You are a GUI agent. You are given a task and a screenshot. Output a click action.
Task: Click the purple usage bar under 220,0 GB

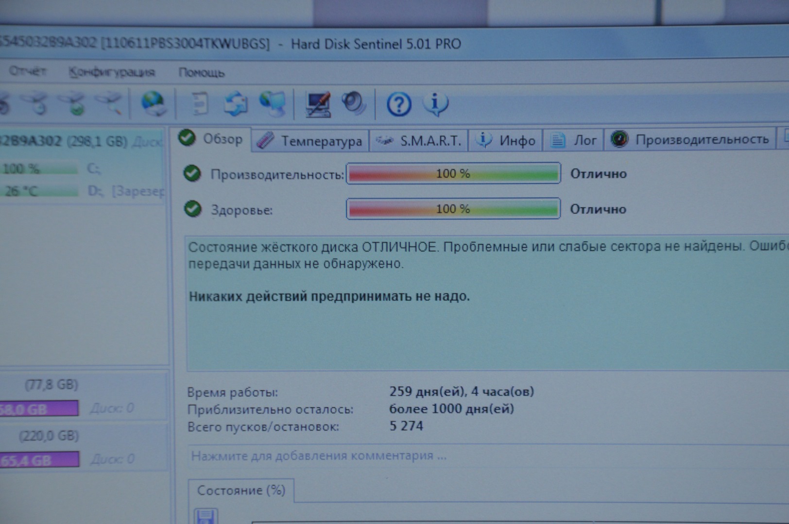pos(39,459)
